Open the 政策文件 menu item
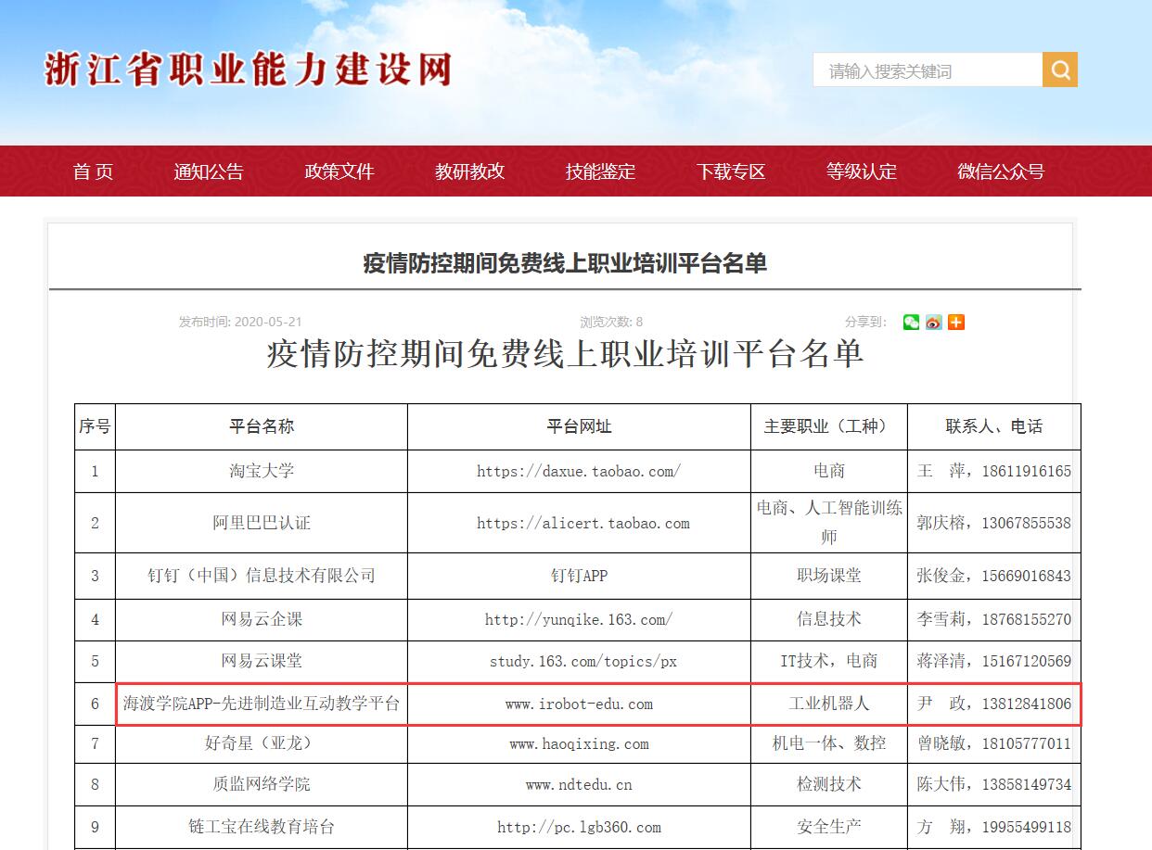 point(339,171)
